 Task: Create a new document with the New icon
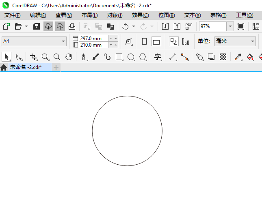coord(6,26)
